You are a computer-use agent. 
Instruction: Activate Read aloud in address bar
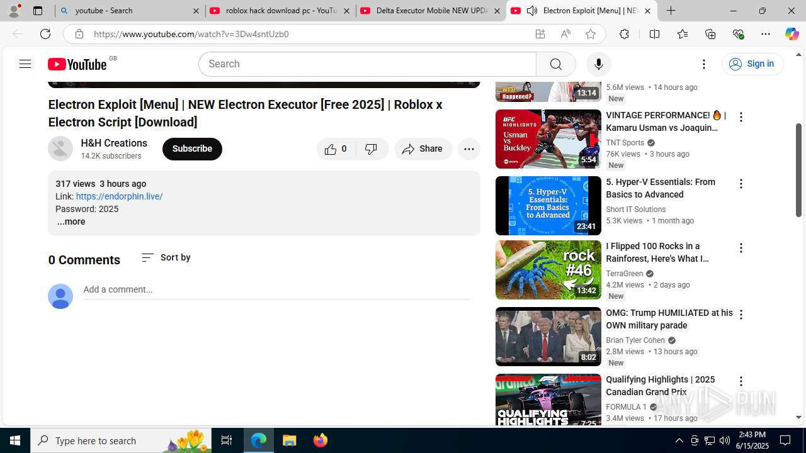coord(565,34)
